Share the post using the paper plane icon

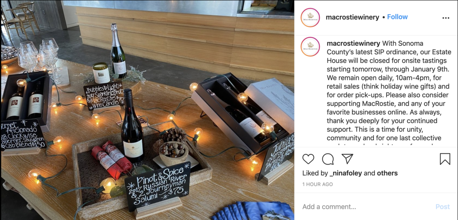click(347, 159)
